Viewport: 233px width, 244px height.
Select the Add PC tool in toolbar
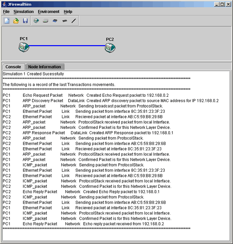(36, 21)
